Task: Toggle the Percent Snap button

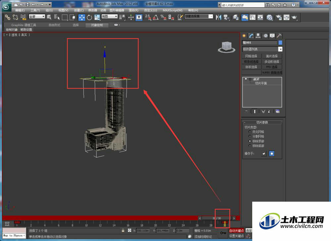Action: [x=164, y=17]
